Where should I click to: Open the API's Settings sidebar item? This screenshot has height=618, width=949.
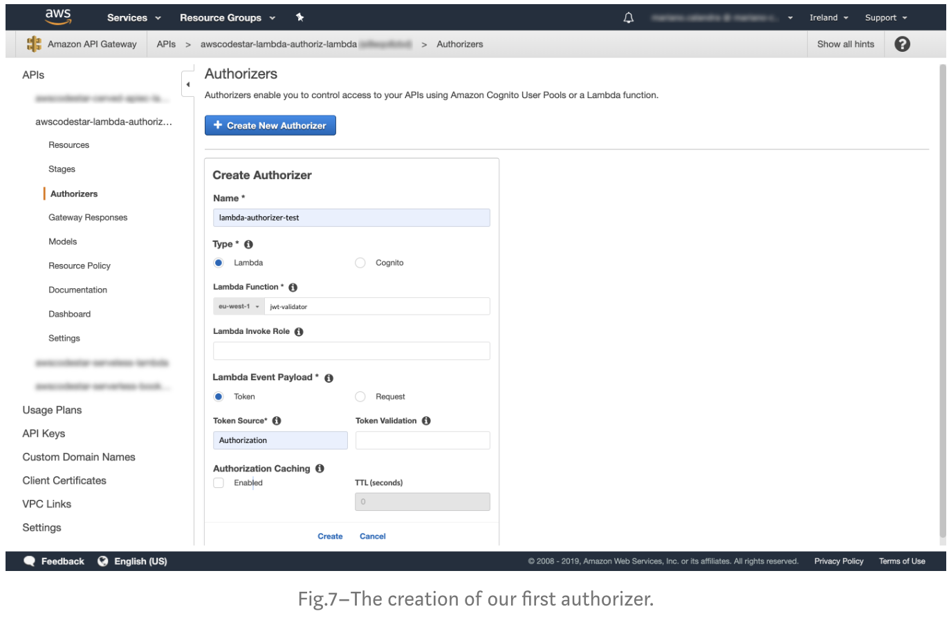[x=64, y=339]
